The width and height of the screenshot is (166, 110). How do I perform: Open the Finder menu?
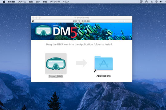(12, 2)
